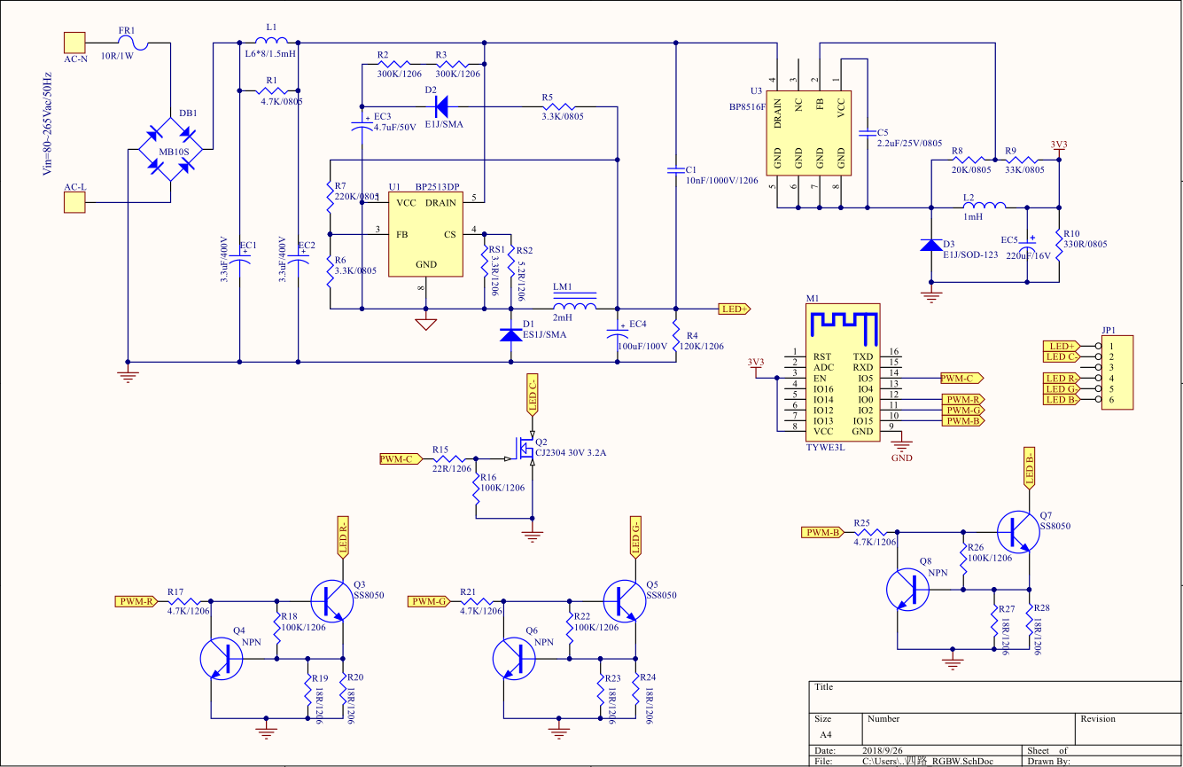Screen dimensions: 1183x767
Task: Select the AC-N input terminal pad
Action: click(74, 42)
